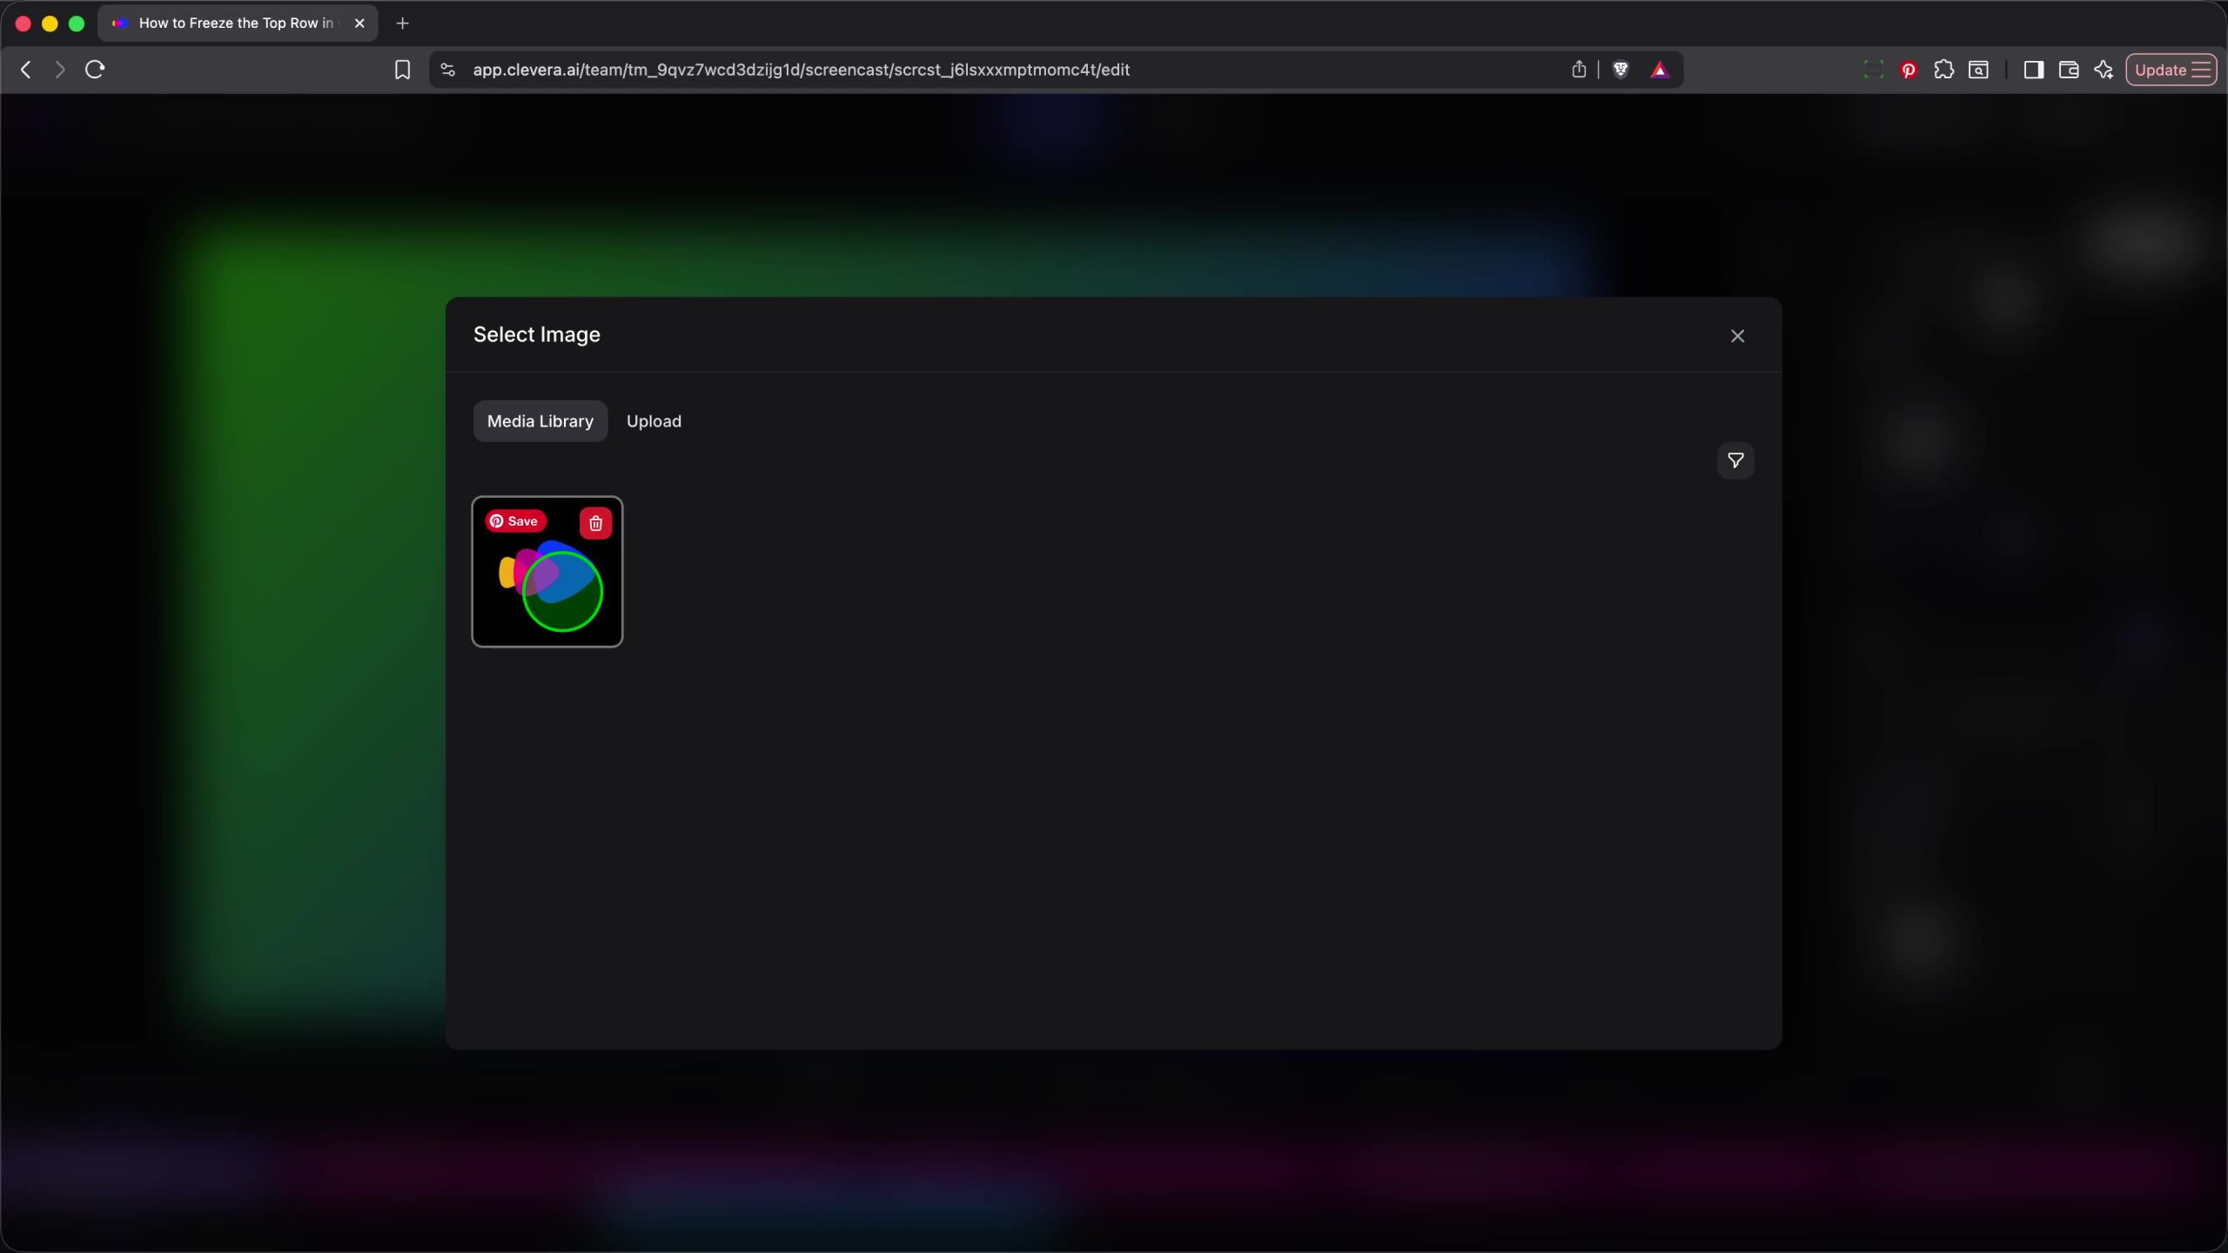Open the filter icon in dialog

click(1735, 460)
